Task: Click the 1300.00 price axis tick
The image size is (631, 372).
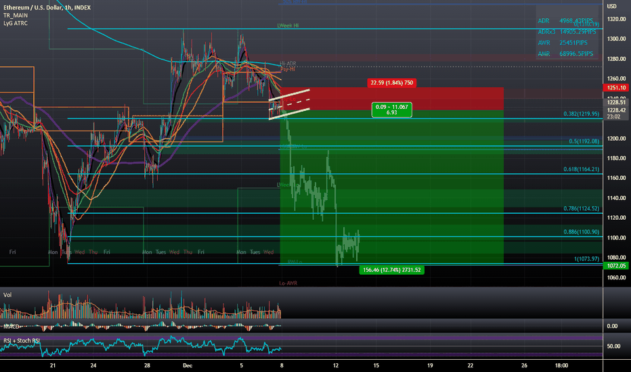Action: 616,39
